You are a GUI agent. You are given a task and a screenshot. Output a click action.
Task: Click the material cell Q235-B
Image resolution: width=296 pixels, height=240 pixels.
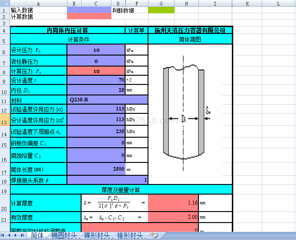[x=107, y=99]
